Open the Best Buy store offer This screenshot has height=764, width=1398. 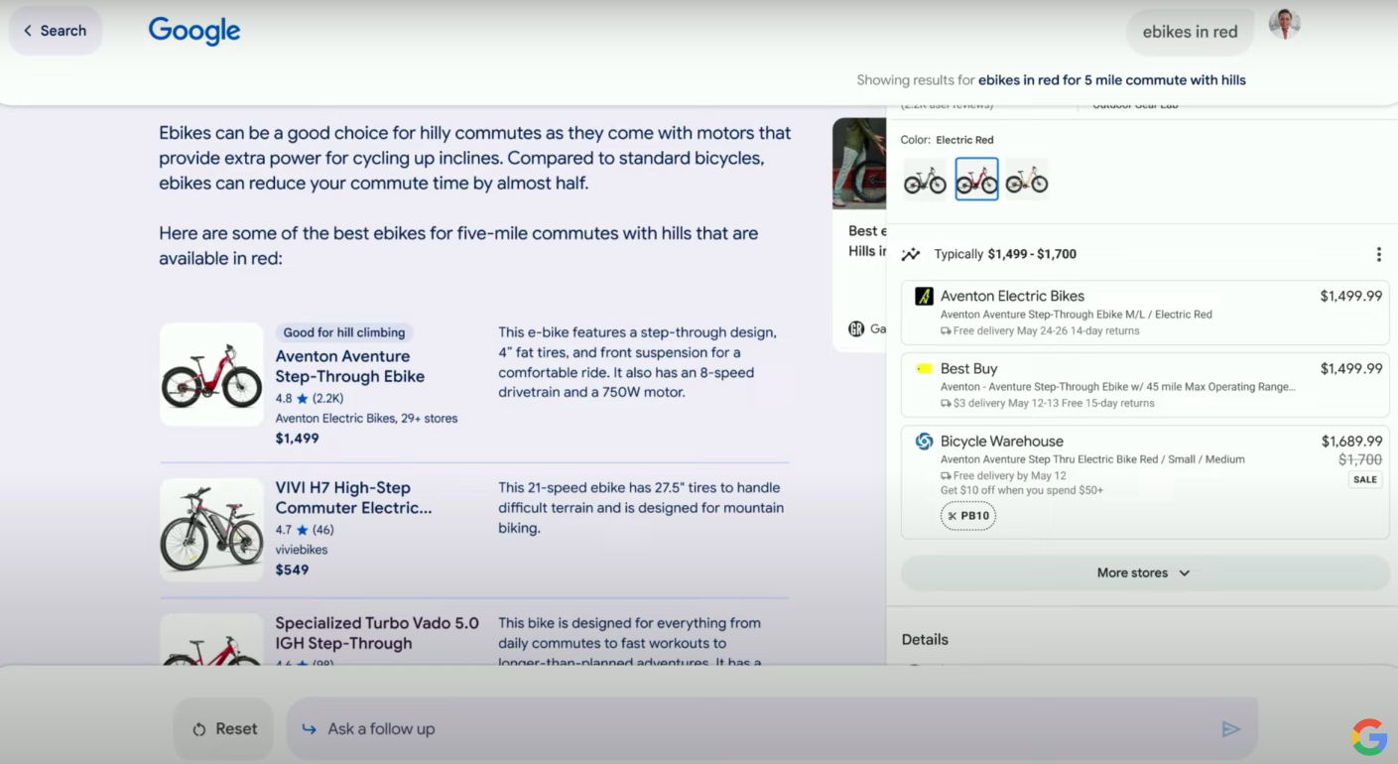pyautogui.click(x=1145, y=385)
